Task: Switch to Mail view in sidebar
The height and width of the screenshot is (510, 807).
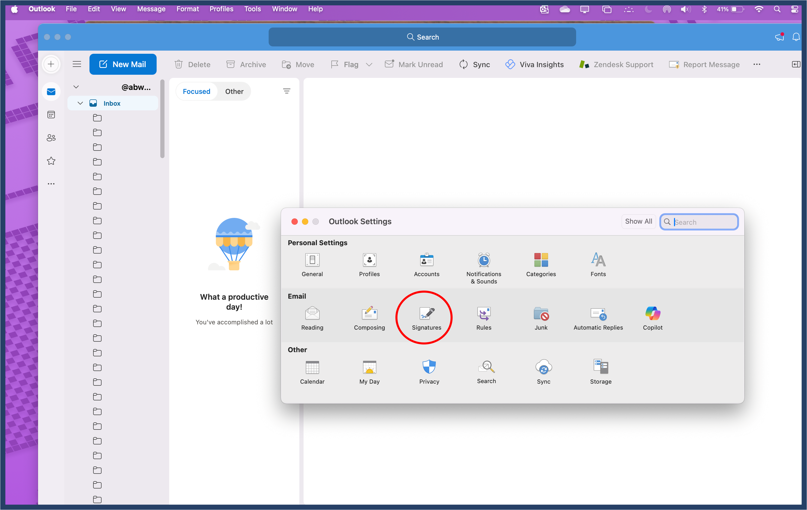Action: pos(51,92)
